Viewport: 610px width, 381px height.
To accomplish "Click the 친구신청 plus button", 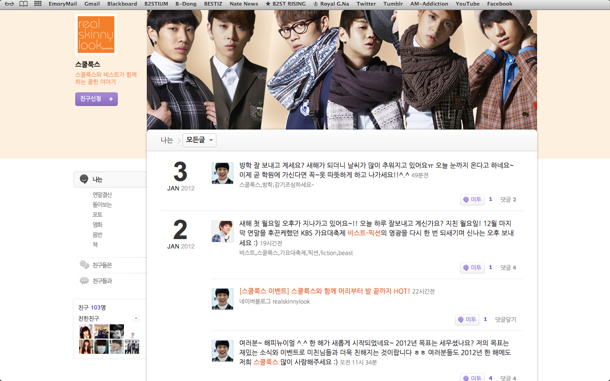I will tap(96, 99).
